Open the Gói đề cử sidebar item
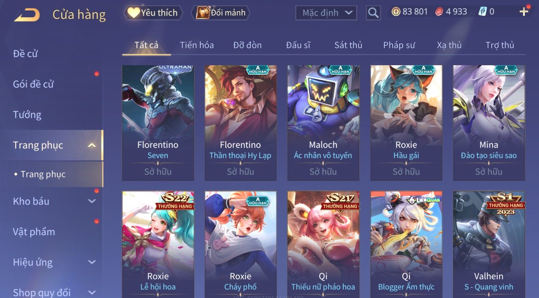The image size is (539, 298). [33, 84]
